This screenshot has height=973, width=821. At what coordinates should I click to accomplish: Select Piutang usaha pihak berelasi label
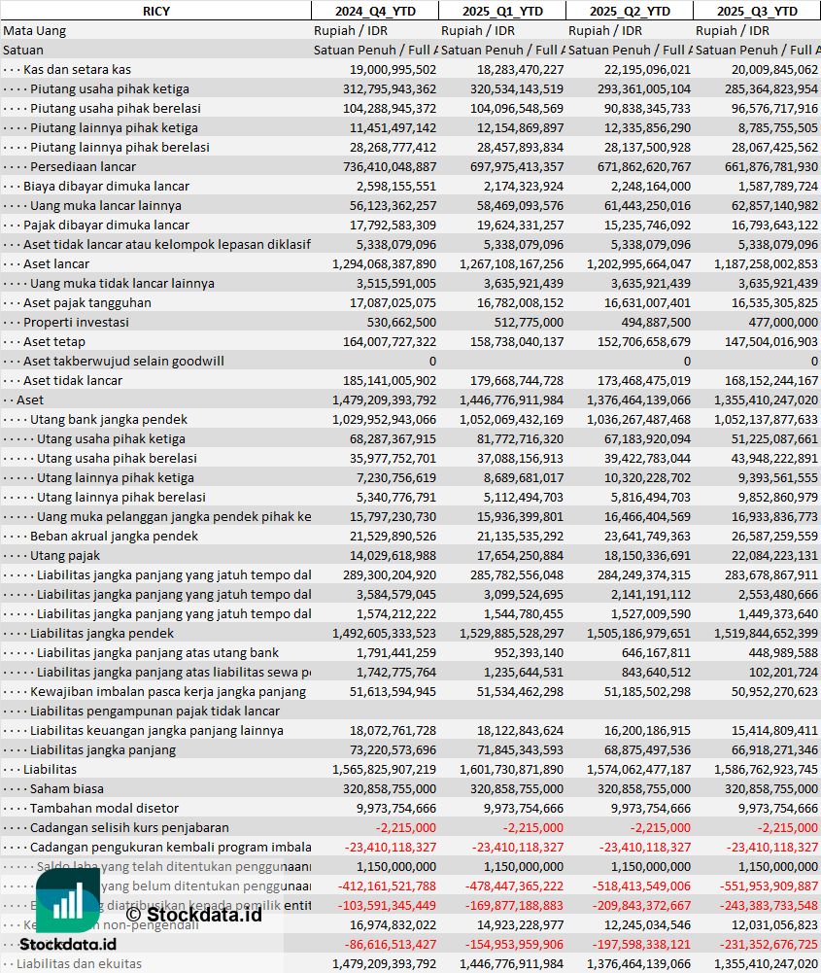coord(116,108)
